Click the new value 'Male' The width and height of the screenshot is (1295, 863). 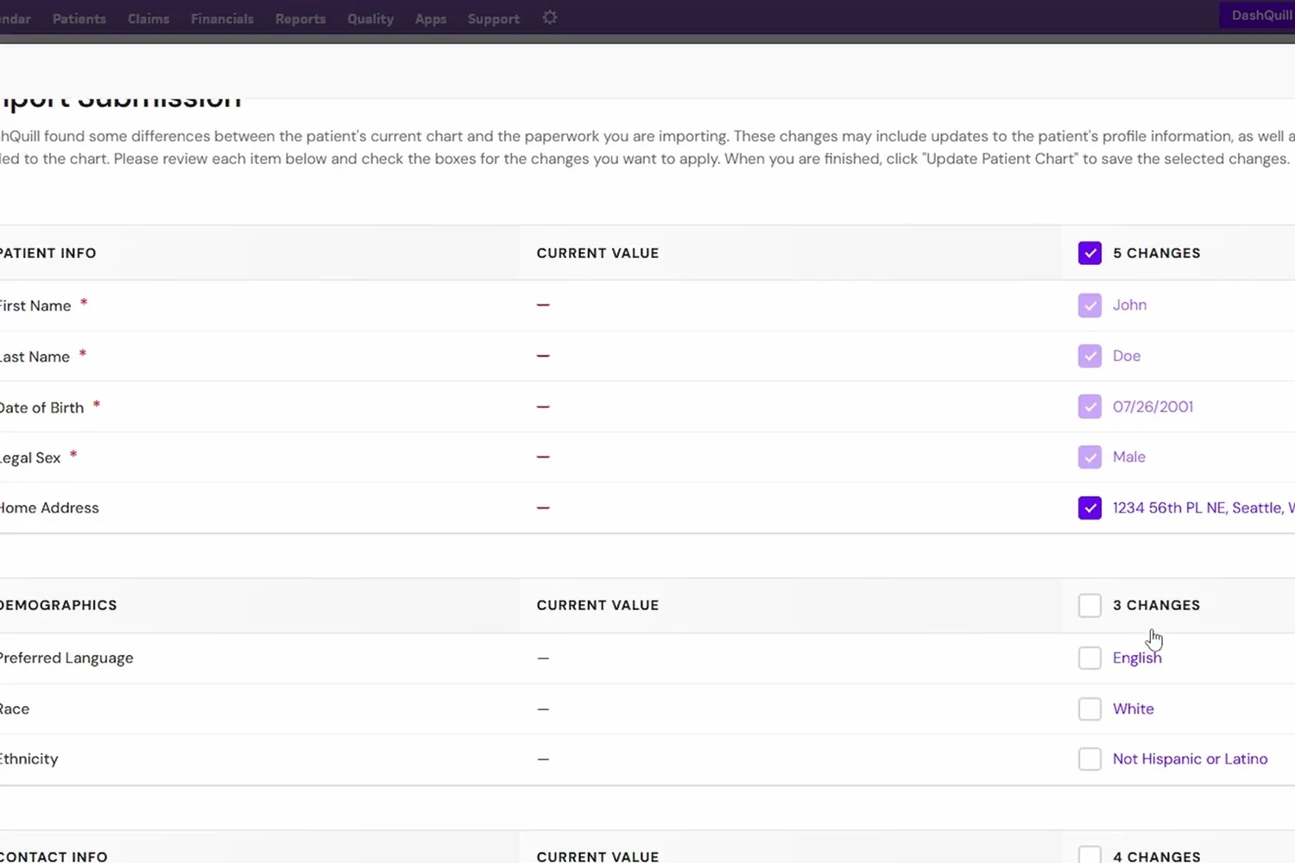tap(1129, 457)
